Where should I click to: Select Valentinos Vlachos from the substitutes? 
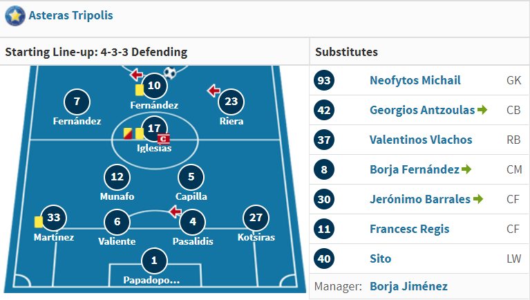point(421,140)
